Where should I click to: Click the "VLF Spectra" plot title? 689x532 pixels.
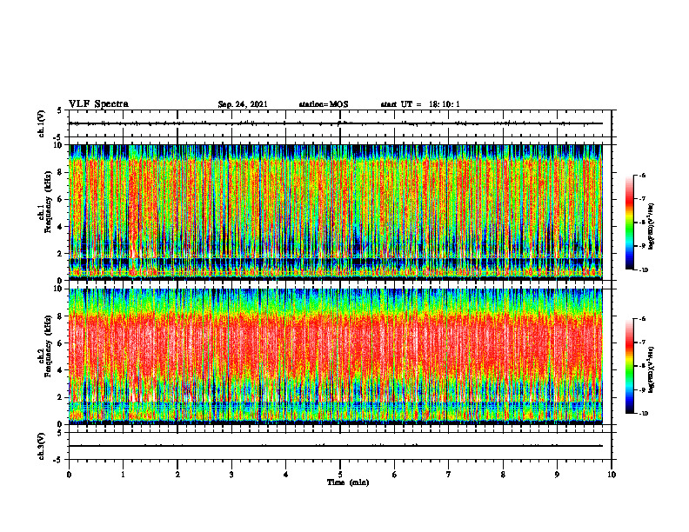click(x=98, y=104)
